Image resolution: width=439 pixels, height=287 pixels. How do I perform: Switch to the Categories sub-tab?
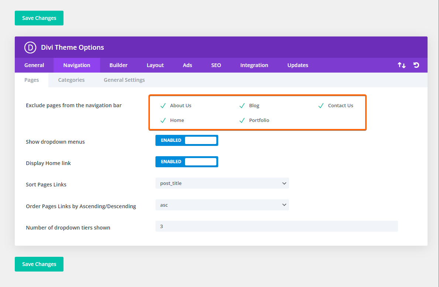click(x=71, y=80)
